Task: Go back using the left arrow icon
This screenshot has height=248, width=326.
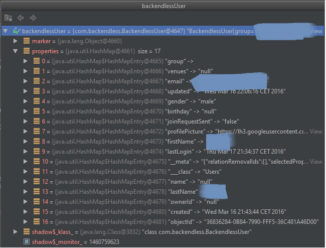Action: click(x=21, y=18)
